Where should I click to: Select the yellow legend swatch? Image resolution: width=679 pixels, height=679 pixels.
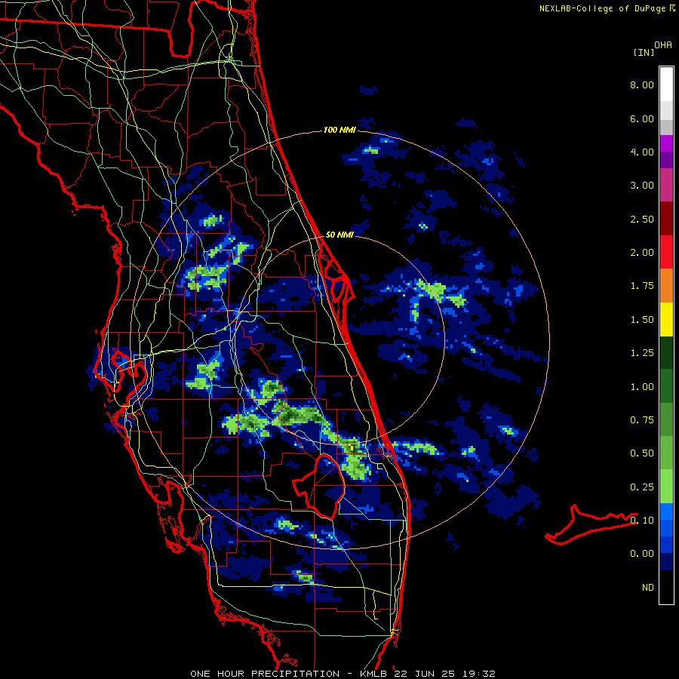click(x=666, y=319)
